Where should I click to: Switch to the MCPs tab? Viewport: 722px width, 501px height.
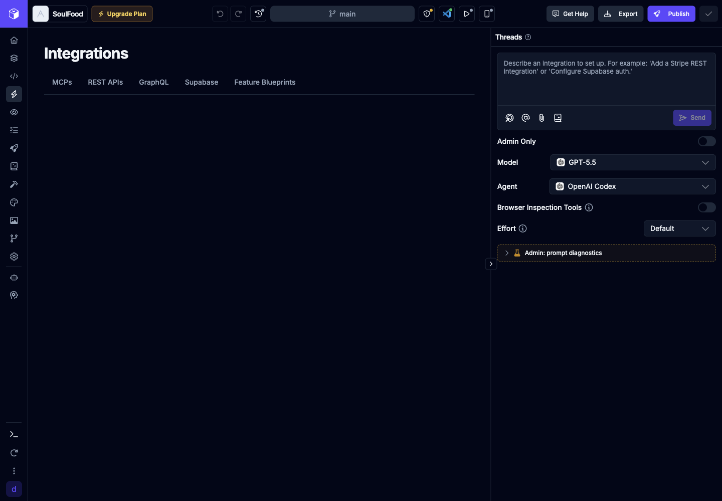[62, 82]
